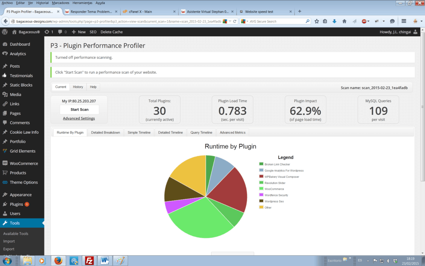Click the Wordfence Security purple legend swatch
The height and width of the screenshot is (266, 425).
tap(261, 195)
